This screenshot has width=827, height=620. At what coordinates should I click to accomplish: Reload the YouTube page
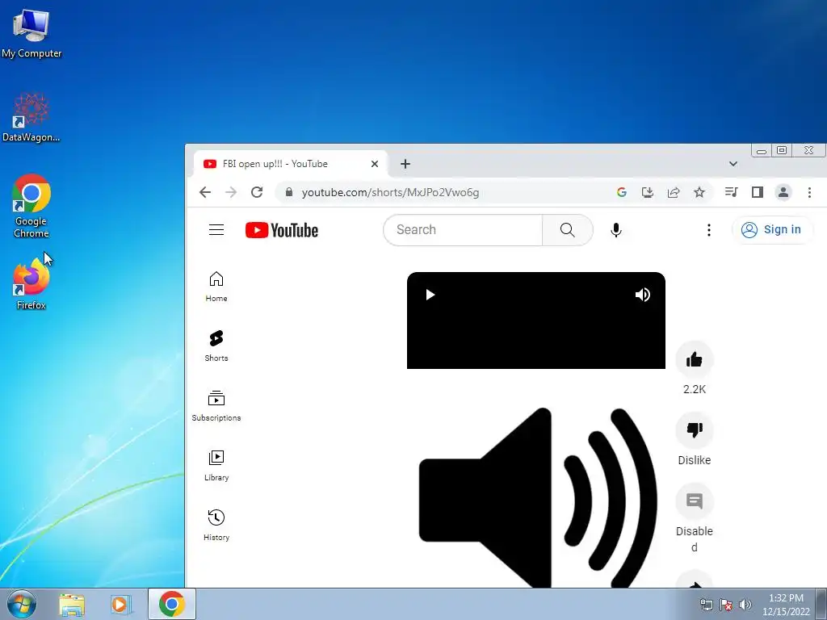tap(257, 192)
